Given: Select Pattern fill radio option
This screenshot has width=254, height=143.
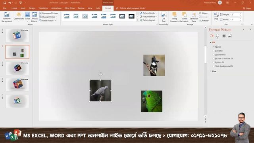Looking at the screenshot, I should [x=214, y=62].
